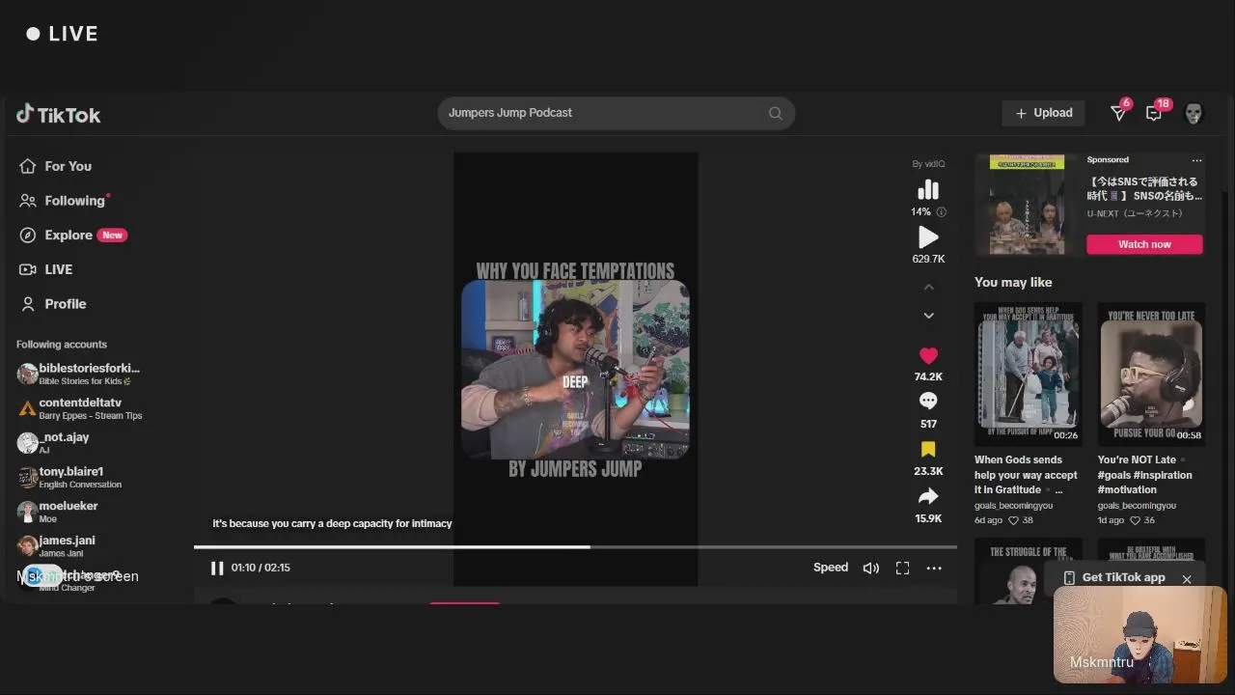Click the info icon next to 14%

click(x=941, y=212)
